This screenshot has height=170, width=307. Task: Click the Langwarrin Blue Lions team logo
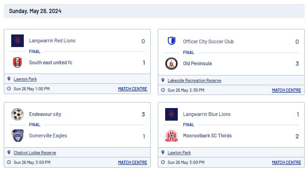coord(171,114)
